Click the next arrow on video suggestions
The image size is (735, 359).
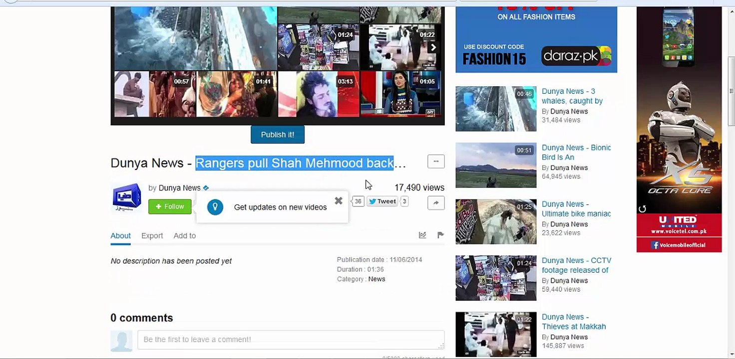433,47
